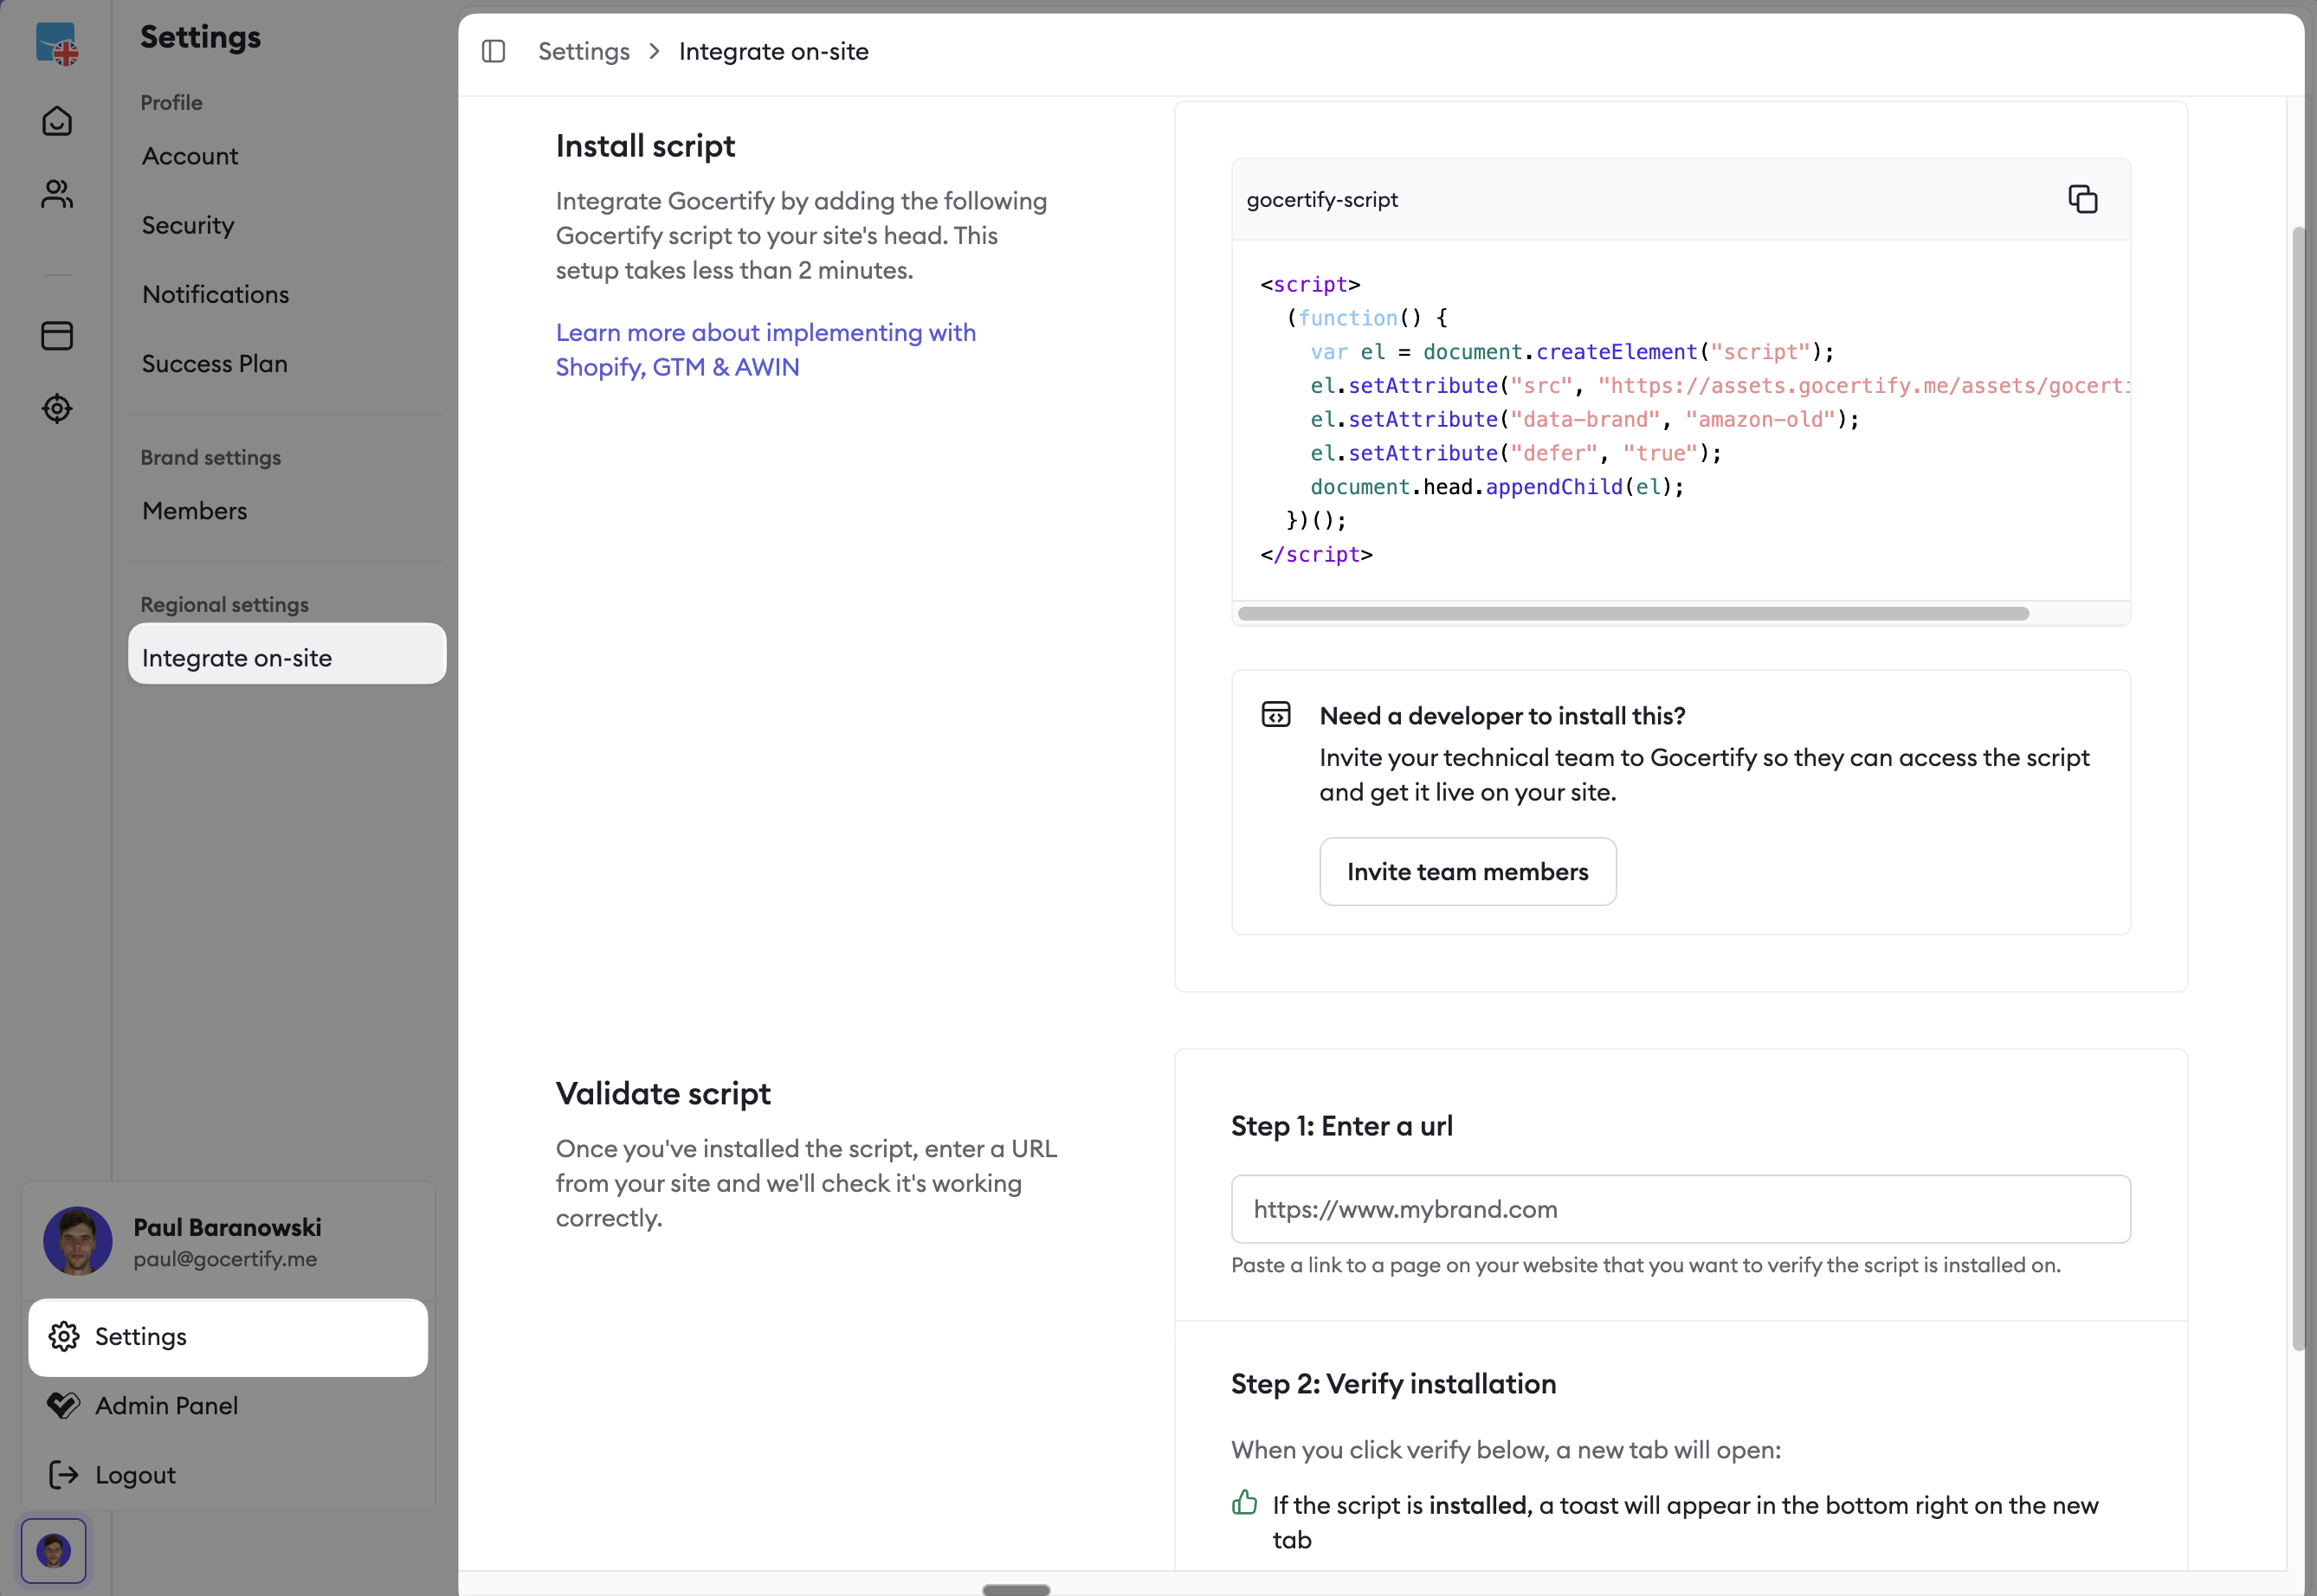Open the Security settings page
2317x1596 pixels.
pyautogui.click(x=188, y=225)
